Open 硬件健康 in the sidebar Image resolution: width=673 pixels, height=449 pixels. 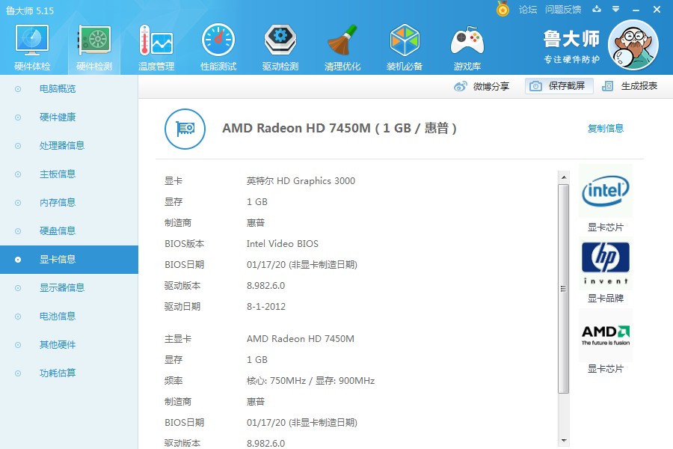[58, 117]
